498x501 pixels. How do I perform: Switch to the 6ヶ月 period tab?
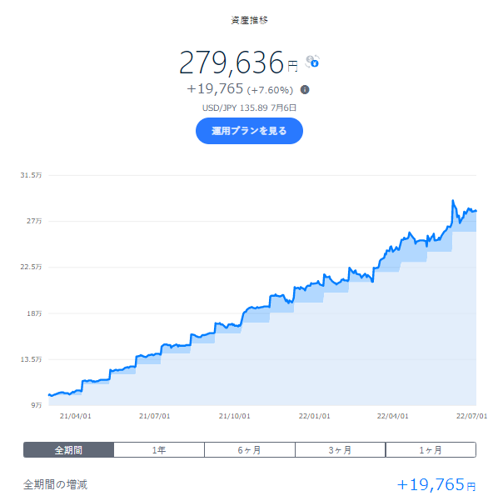click(250, 450)
